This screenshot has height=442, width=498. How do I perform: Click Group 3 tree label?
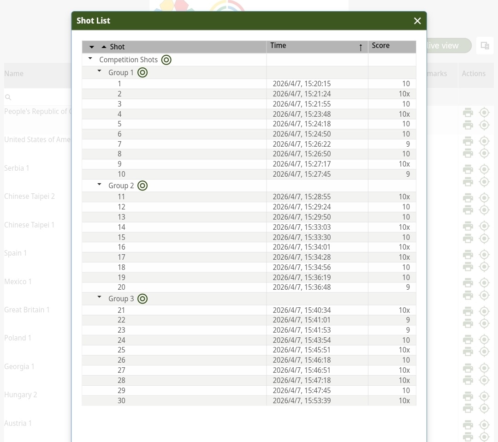pyautogui.click(x=121, y=299)
